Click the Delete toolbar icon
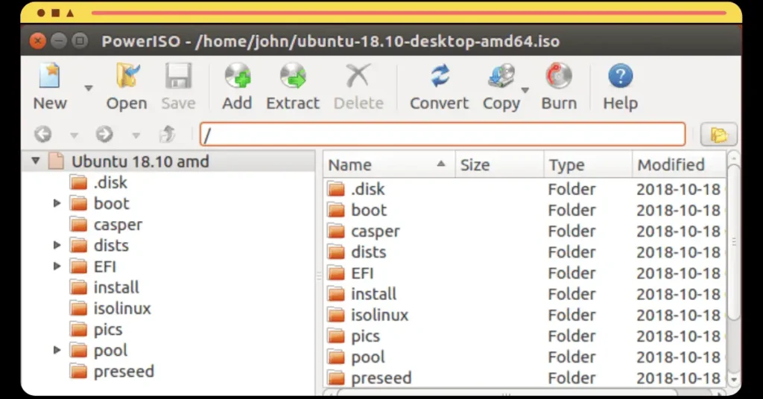The image size is (763, 399). (x=358, y=76)
